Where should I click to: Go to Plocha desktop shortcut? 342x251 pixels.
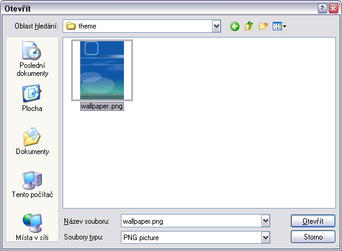tap(32, 98)
